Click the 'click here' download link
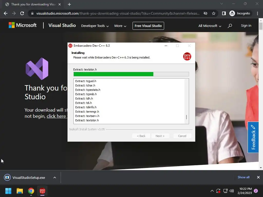This screenshot has height=197, width=263. (x=57, y=116)
